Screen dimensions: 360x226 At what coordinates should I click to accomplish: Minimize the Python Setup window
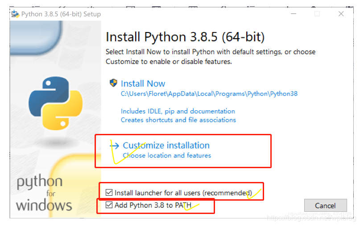[294, 14]
